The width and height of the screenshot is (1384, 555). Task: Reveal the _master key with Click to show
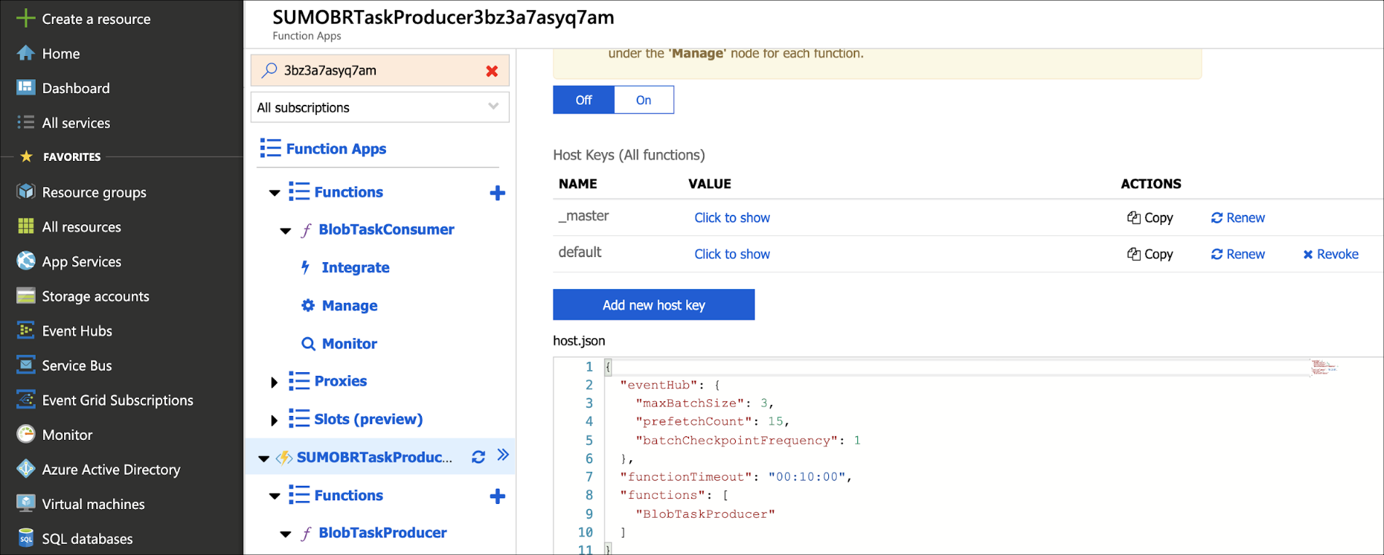tap(731, 218)
